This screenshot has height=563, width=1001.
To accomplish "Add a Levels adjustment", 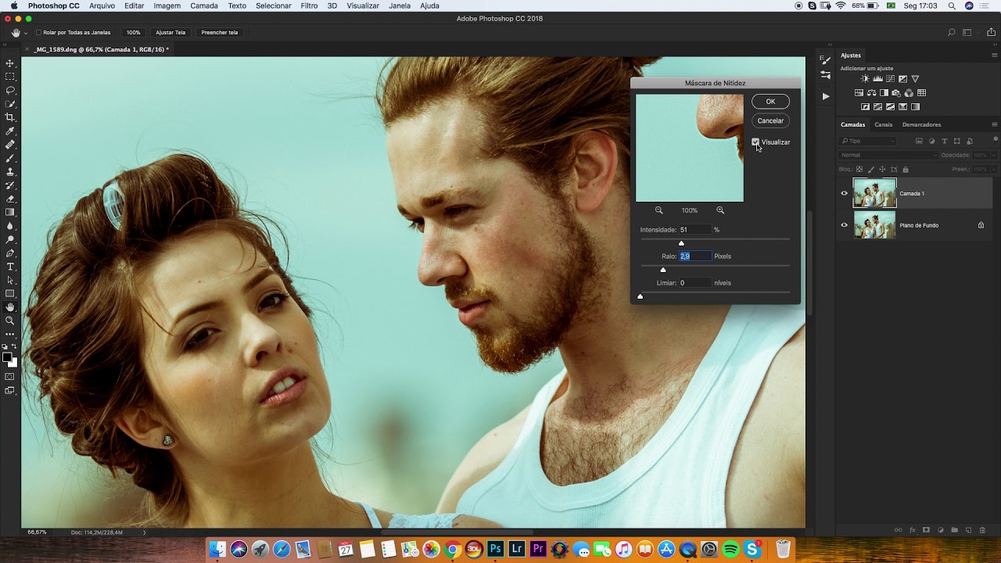I will point(877,79).
